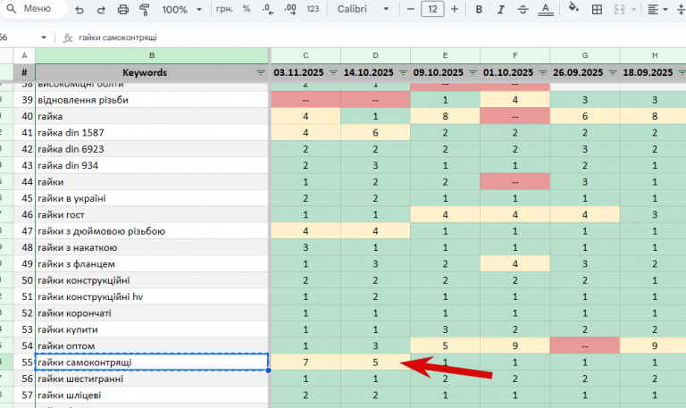The image size is (686, 408).
Task: Open the 123 more formats menu
Action: [313, 9]
